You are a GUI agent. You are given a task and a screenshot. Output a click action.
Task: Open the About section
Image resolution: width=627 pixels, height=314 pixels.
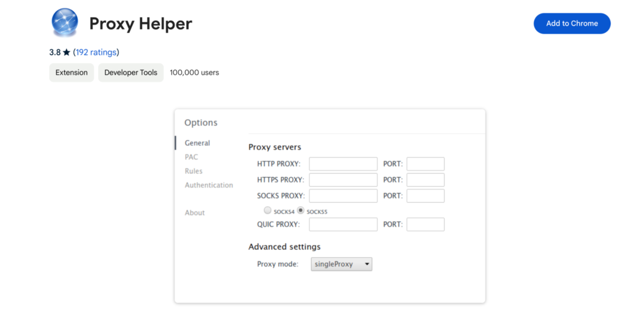(x=195, y=213)
